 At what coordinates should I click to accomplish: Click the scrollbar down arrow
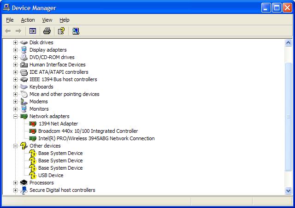coord(288,190)
